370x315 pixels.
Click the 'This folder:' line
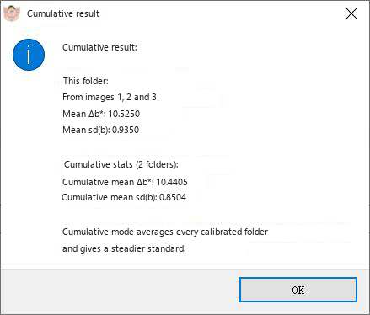click(x=86, y=81)
